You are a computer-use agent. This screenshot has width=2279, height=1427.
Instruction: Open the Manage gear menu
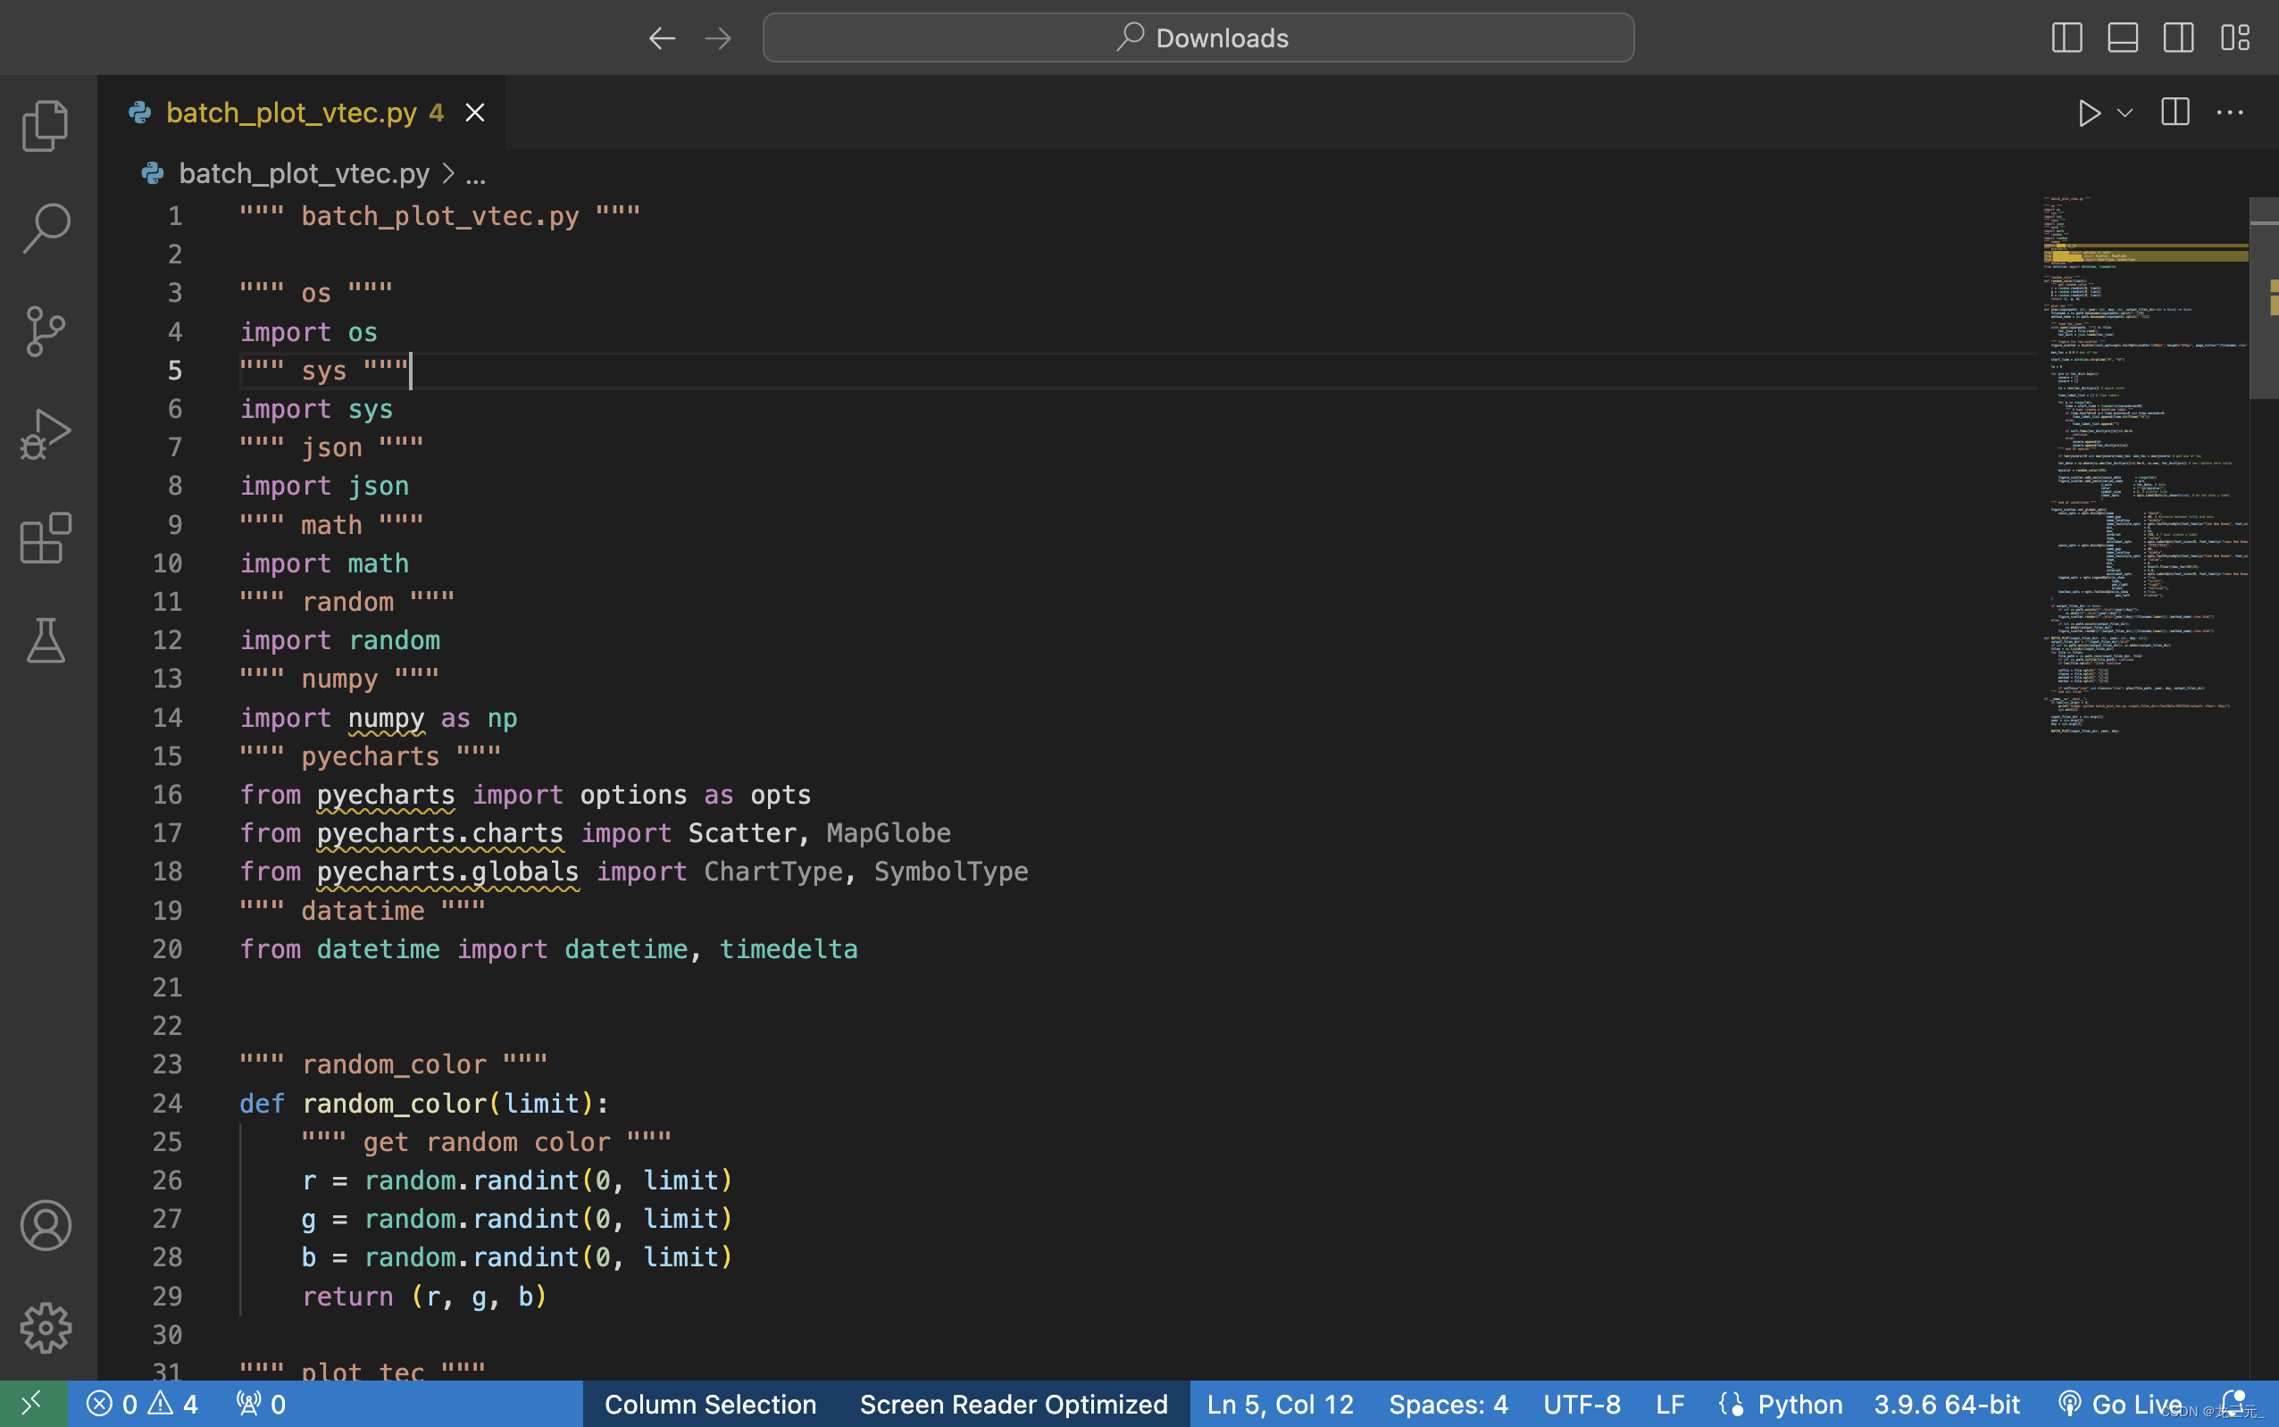coord(46,1328)
